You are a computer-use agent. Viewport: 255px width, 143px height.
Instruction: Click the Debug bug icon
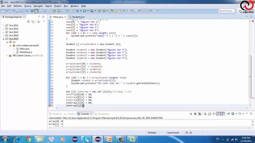pos(77,11)
